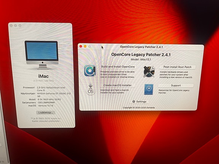Click the Post-Install Root Patch tools icon
Screen dimensions: 219x164
(149, 72)
